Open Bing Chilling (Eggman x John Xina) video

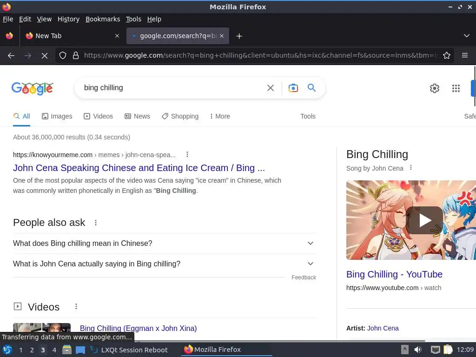138,329
